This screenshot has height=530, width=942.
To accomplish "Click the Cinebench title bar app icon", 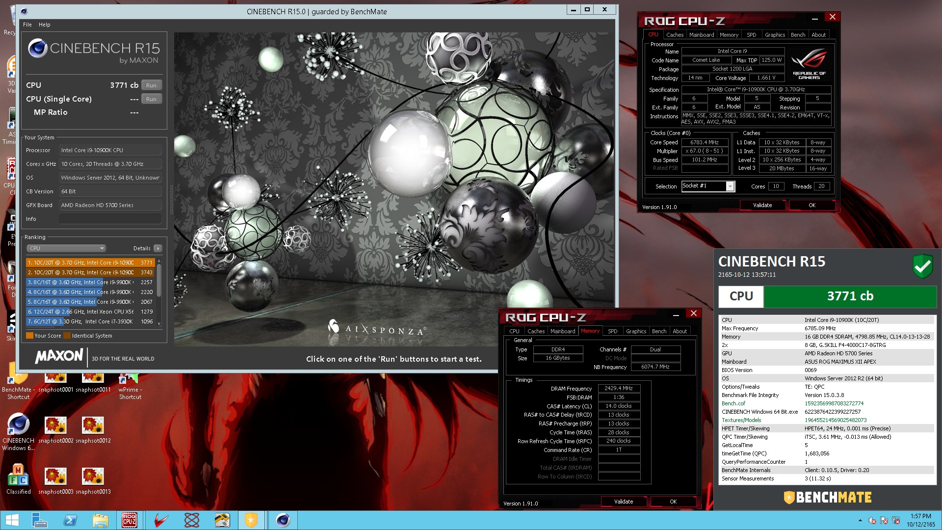I will (x=24, y=11).
